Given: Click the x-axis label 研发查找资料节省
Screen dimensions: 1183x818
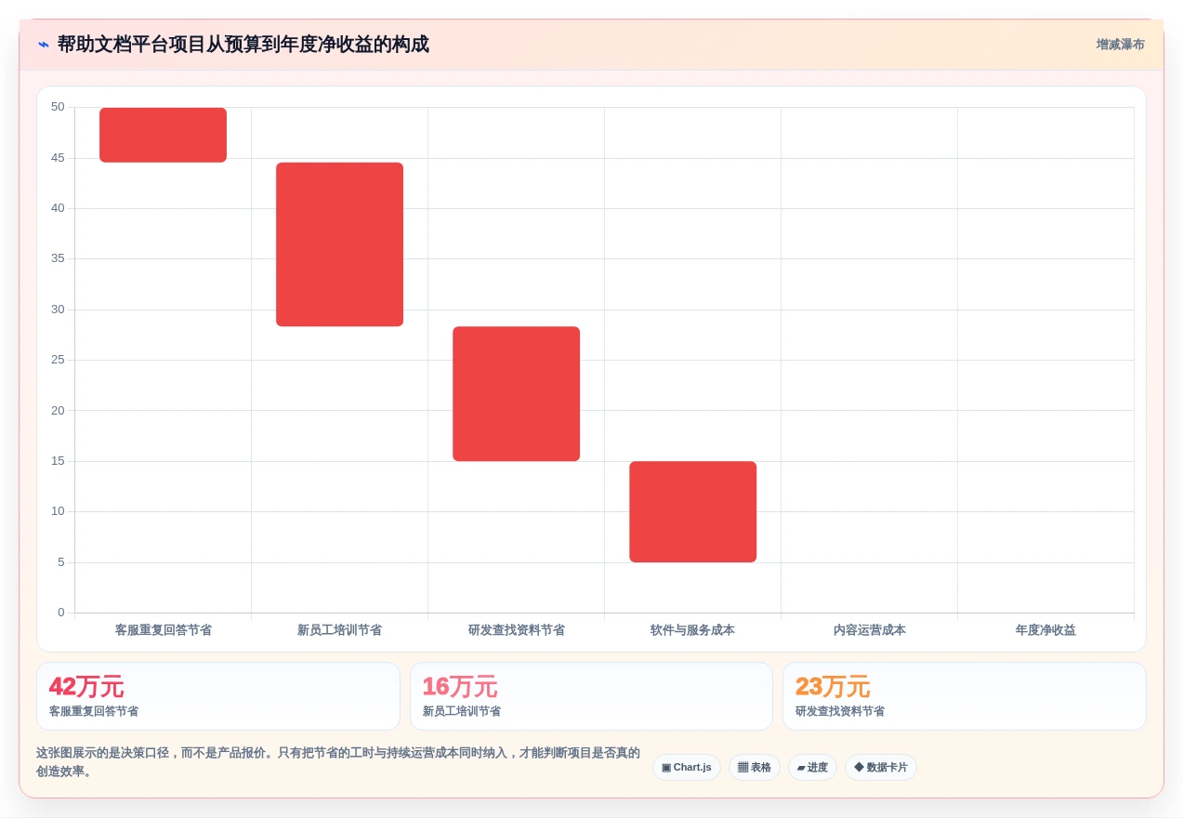Looking at the screenshot, I should click(x=517, y=630).
